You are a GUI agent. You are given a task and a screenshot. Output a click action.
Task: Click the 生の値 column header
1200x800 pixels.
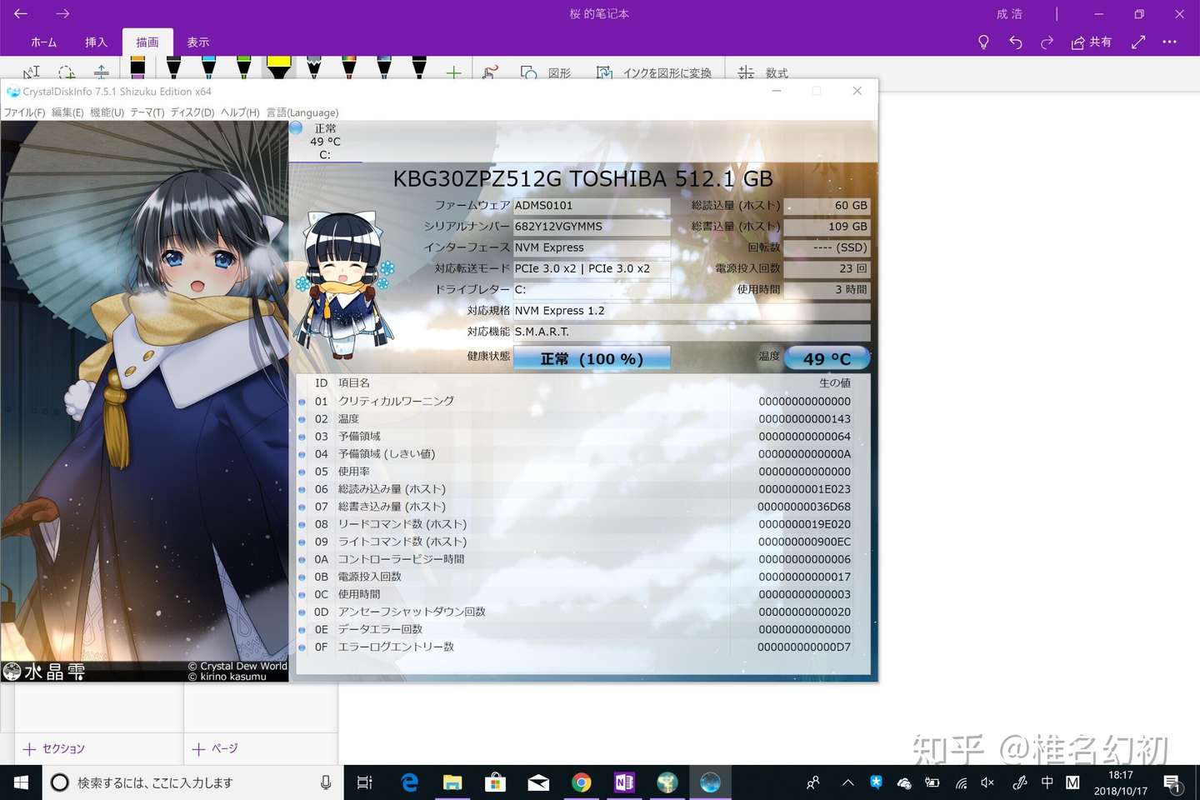coord(834,383)
